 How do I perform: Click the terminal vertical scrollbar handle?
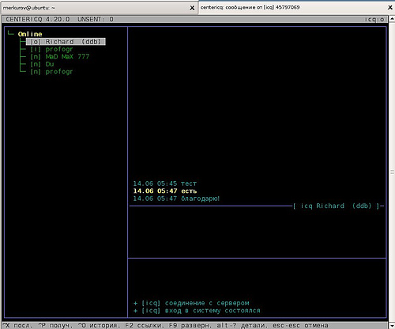[x=392, y=172]
